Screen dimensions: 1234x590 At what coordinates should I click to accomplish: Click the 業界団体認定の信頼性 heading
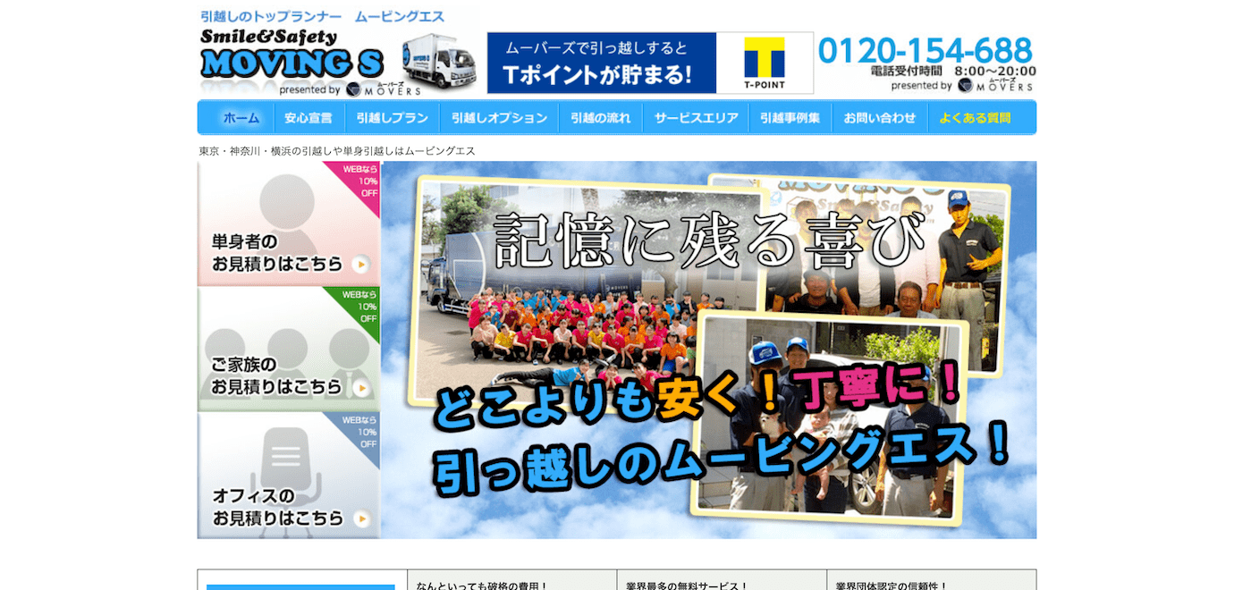(892, 586)
